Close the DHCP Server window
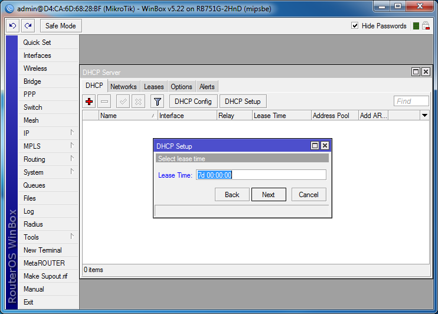The image size is (438, 314). point(426,72)
